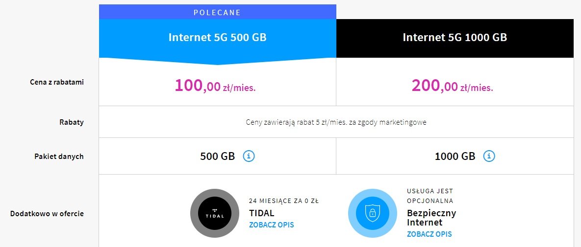
Task: Click the TIDAL service title
Action: 262,213
